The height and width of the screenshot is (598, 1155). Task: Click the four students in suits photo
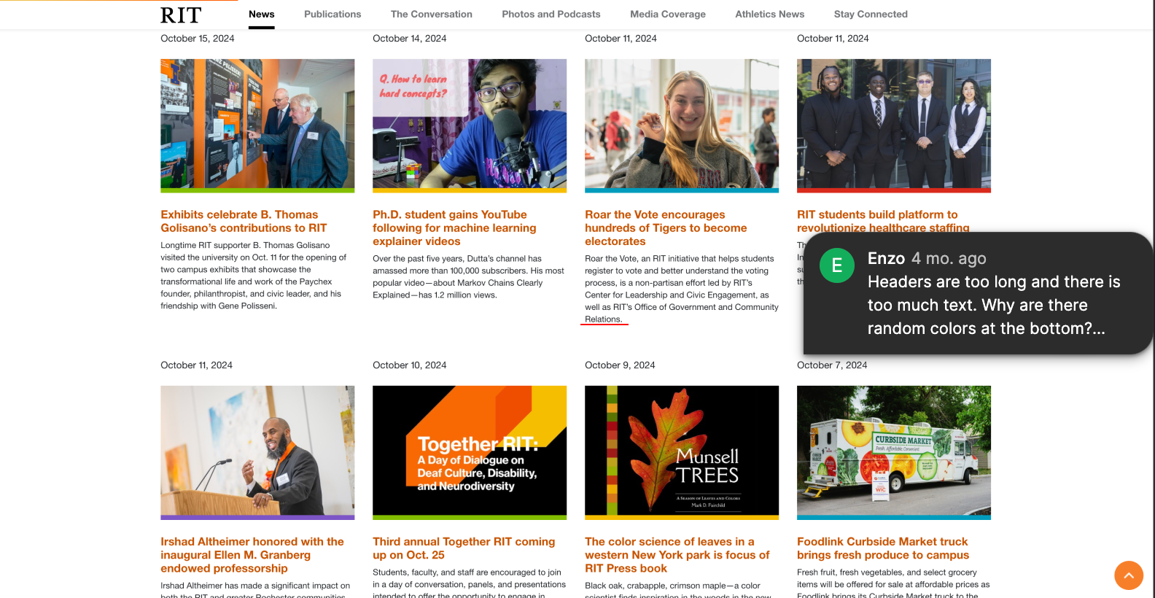click(894, 125)
